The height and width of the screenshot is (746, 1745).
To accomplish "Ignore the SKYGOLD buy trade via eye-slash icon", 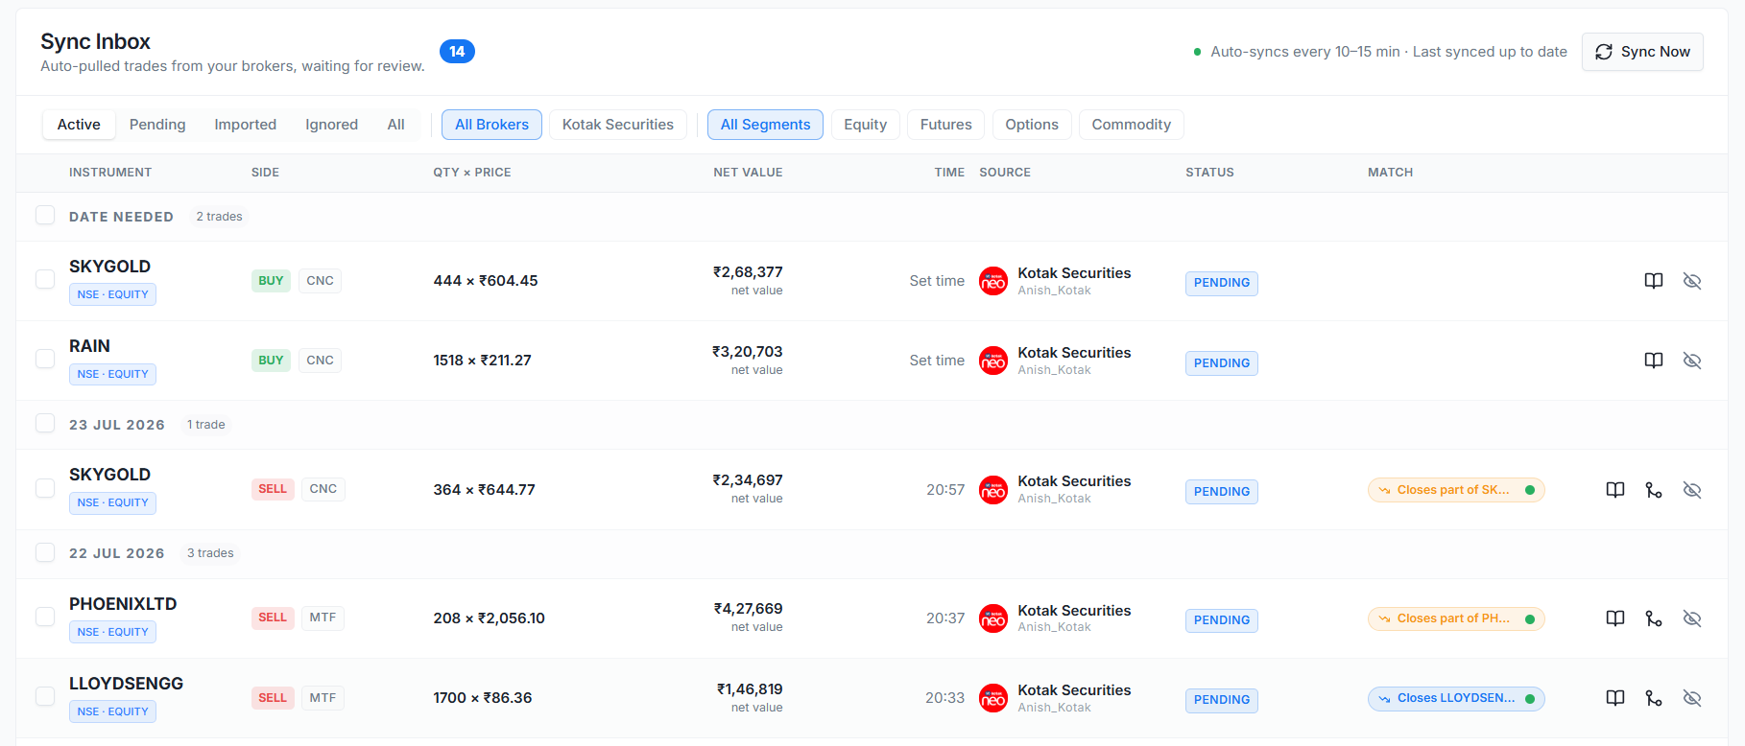I will pos(1692,281).
